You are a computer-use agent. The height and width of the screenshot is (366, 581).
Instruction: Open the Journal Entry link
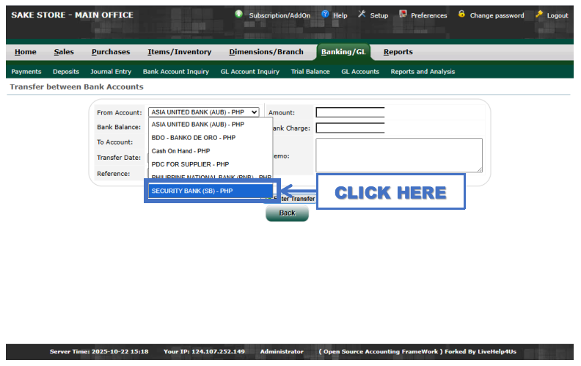pyautogui.click(x=111, y=72)
